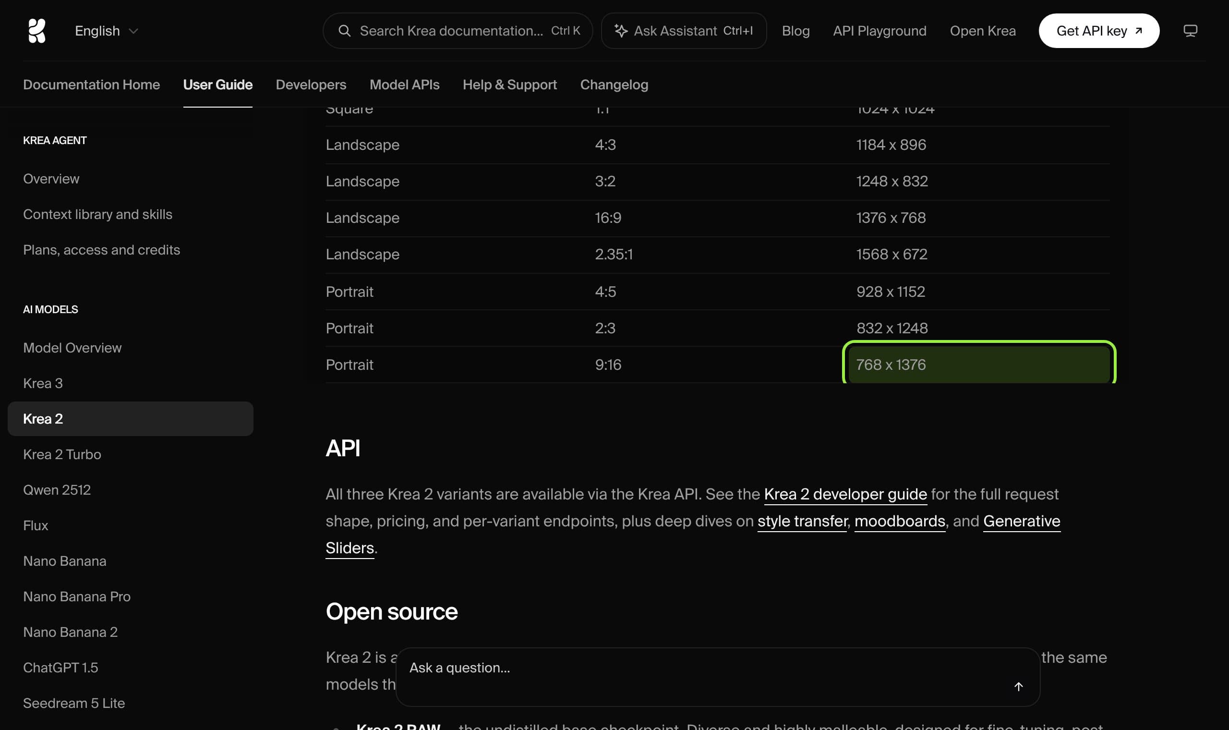The width and height of the screenshot is (1229, 730).
Task: Open the Model APIs tab
Action: [405, 85]
